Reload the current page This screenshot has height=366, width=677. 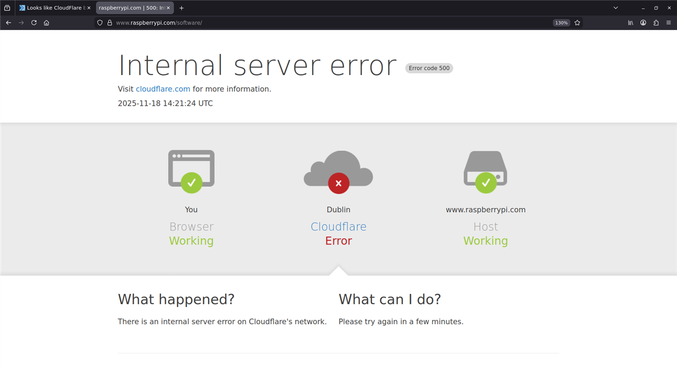click(x=34, y=23)
